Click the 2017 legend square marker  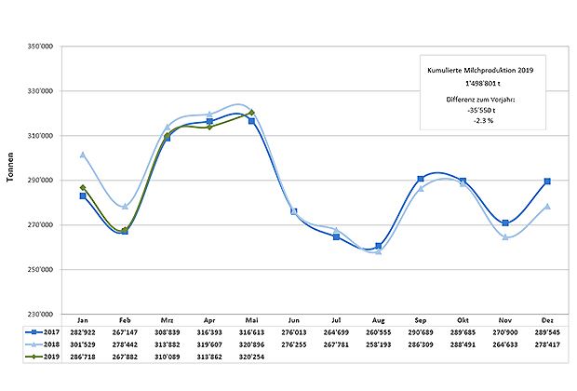tap(31, 330)
